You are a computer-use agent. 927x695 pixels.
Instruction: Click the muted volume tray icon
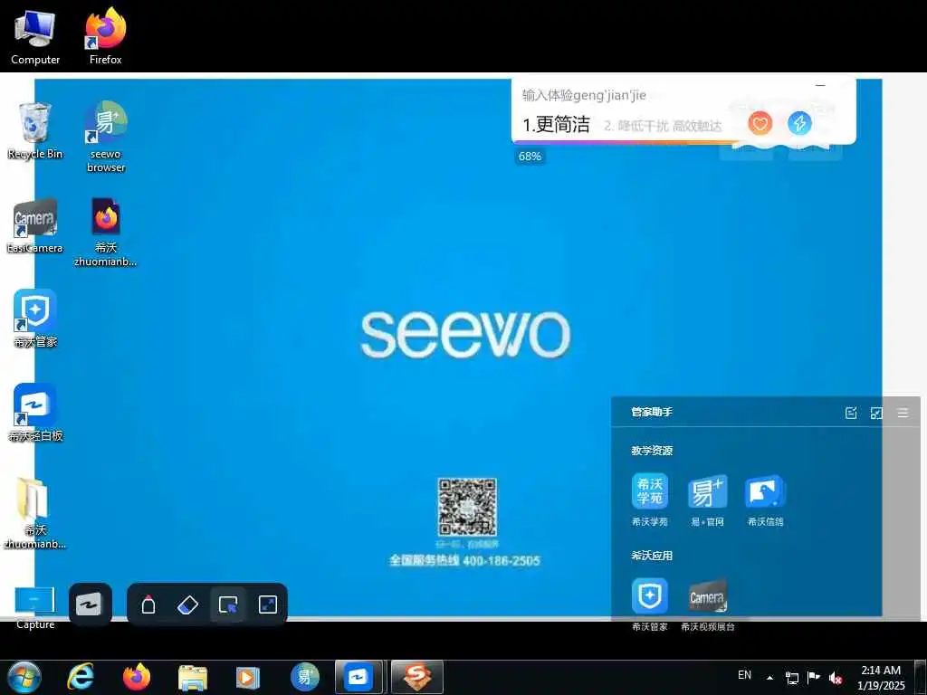coord(836,678)
